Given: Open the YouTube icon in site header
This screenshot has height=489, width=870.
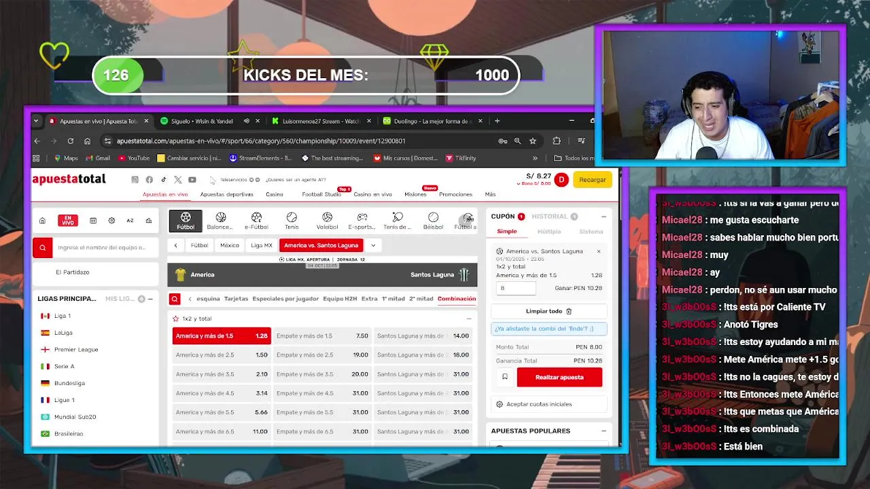Looking at the screenshot, I should pos(192,179).
